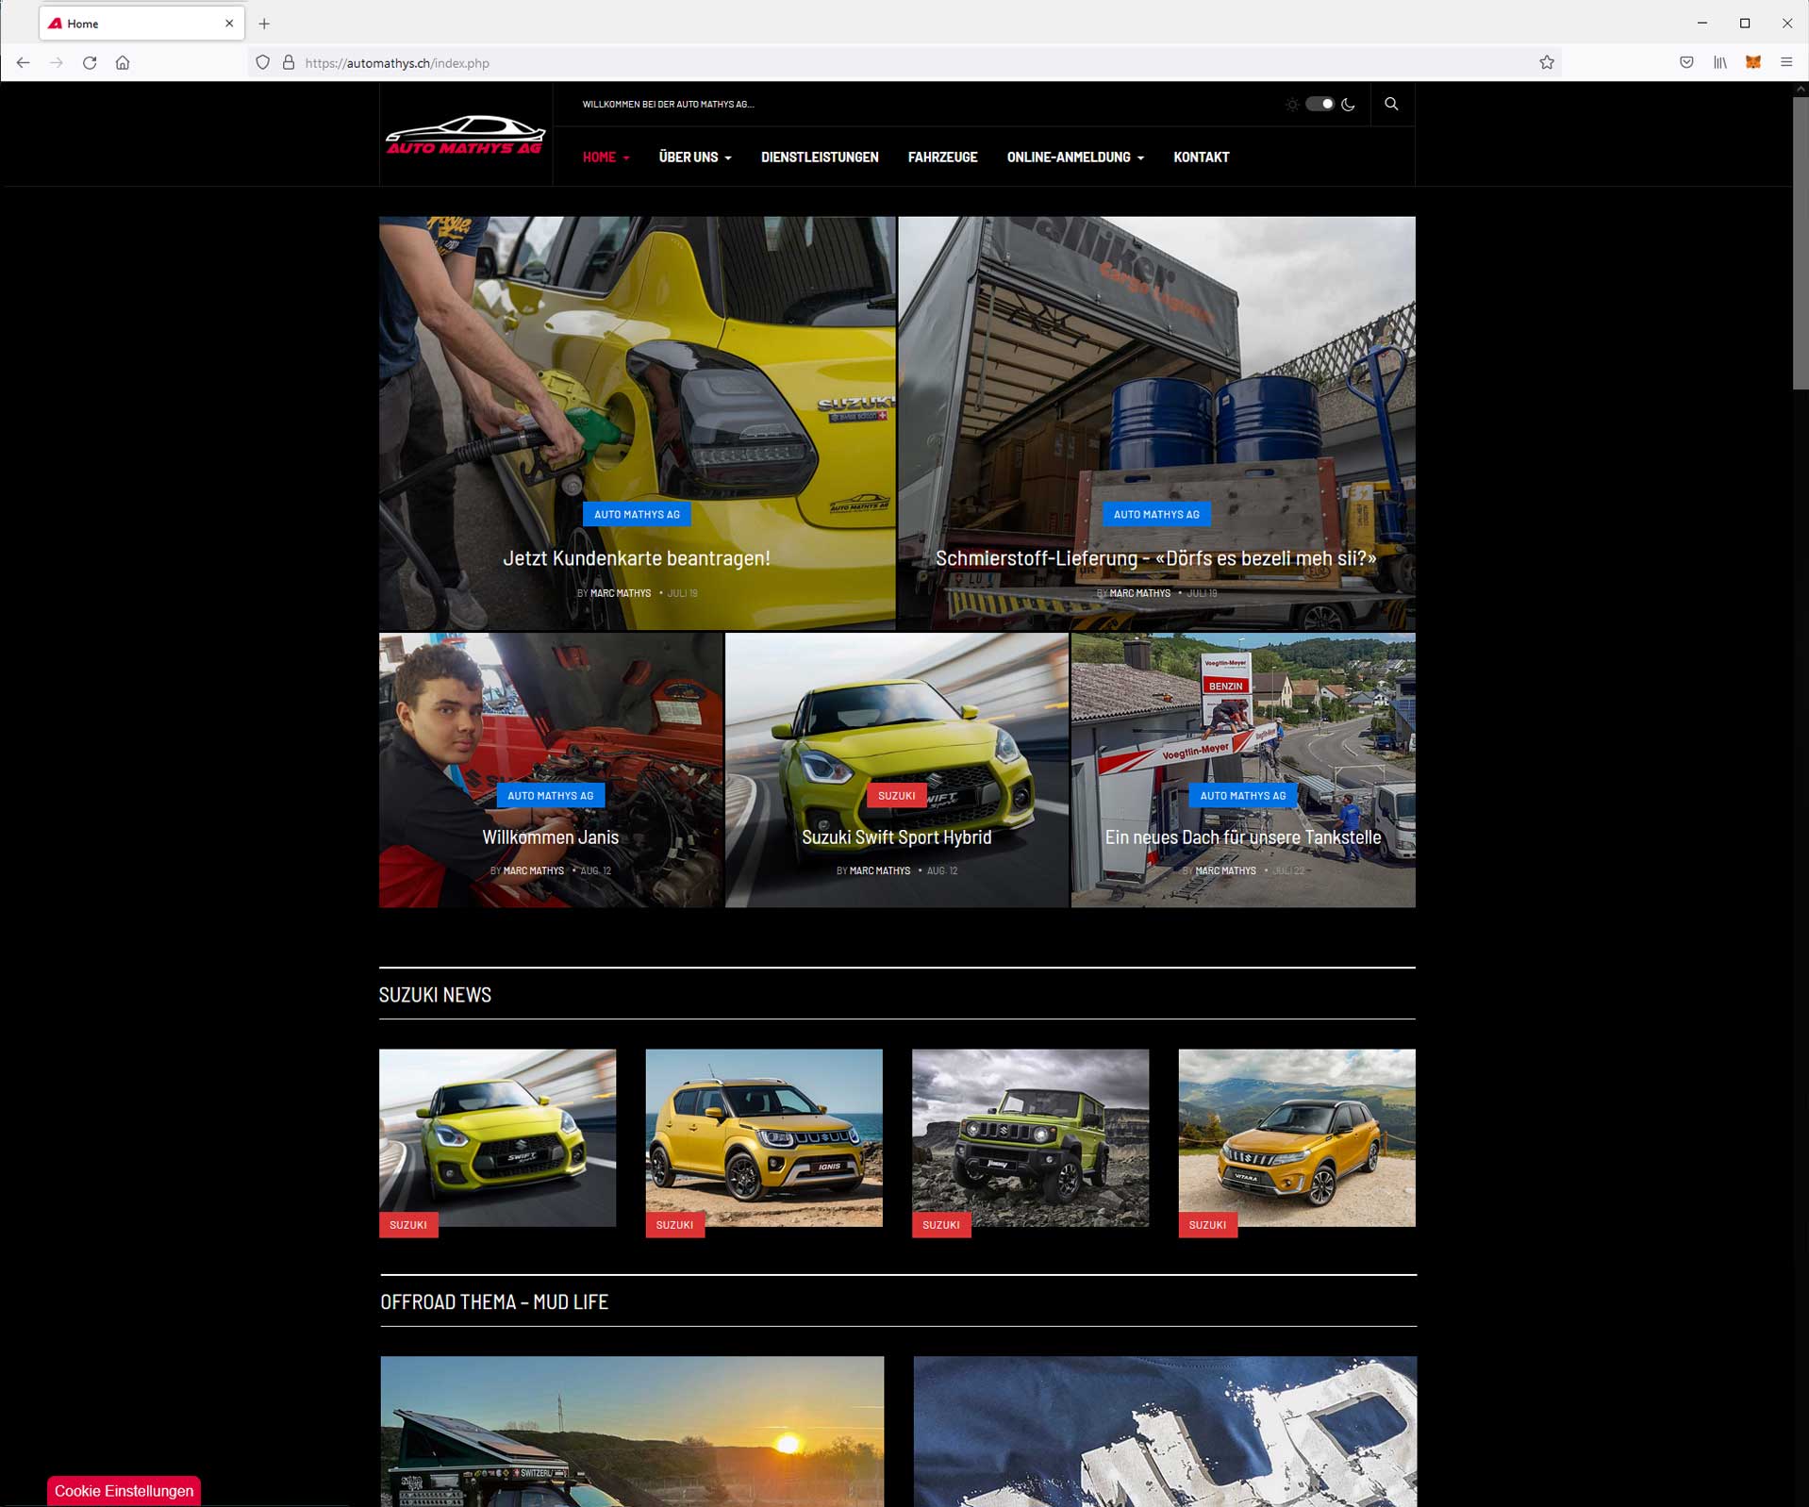Open the browser home page icon
1809x1507 pixels.
tap(123, 63)
